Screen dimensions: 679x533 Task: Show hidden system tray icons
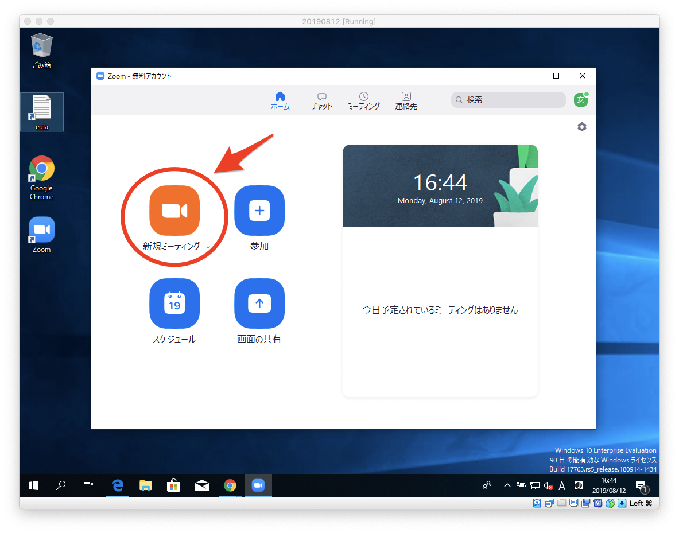(x=507, y=485)
